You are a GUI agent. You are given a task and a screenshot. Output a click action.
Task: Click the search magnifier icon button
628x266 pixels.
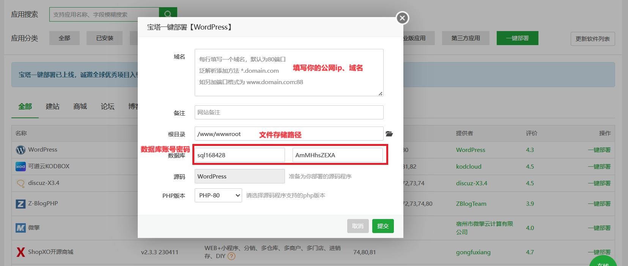point(168,14)
